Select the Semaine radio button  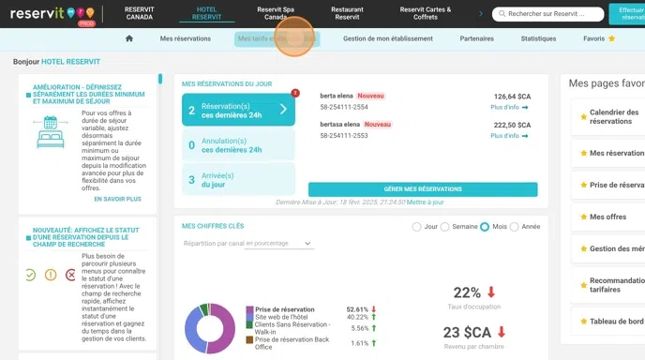(x=444, y=227)
